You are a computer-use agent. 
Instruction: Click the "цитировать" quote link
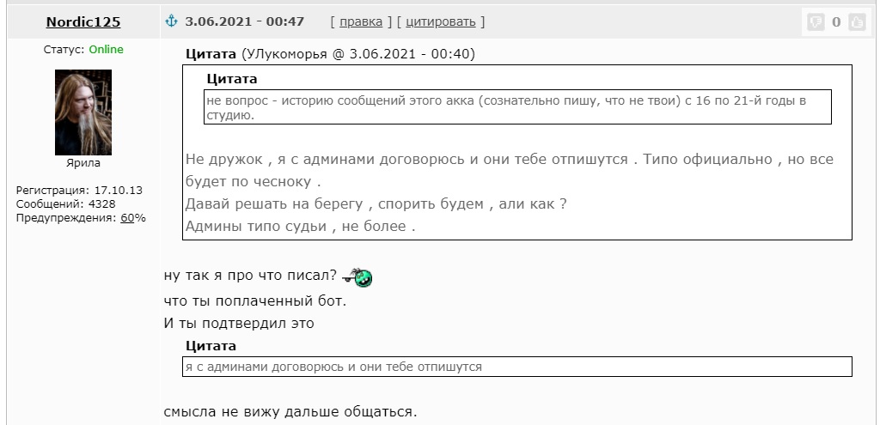(441, 21)
